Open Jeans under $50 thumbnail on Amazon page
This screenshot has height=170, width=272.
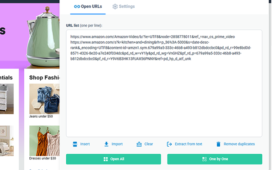click(44, 99)
